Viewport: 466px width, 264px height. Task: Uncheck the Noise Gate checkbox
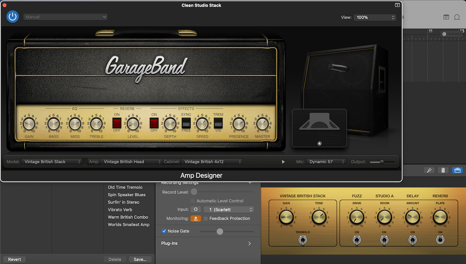[x=164, y=231]
